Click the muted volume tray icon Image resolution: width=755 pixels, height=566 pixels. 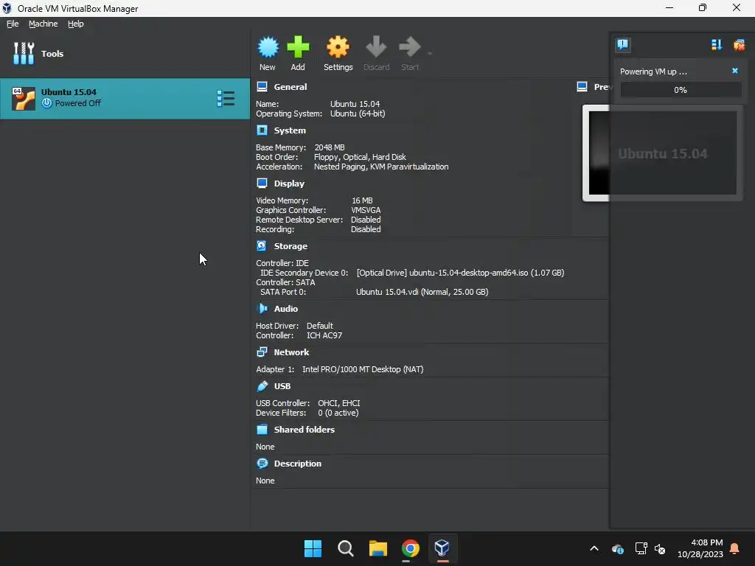[660, 548]
